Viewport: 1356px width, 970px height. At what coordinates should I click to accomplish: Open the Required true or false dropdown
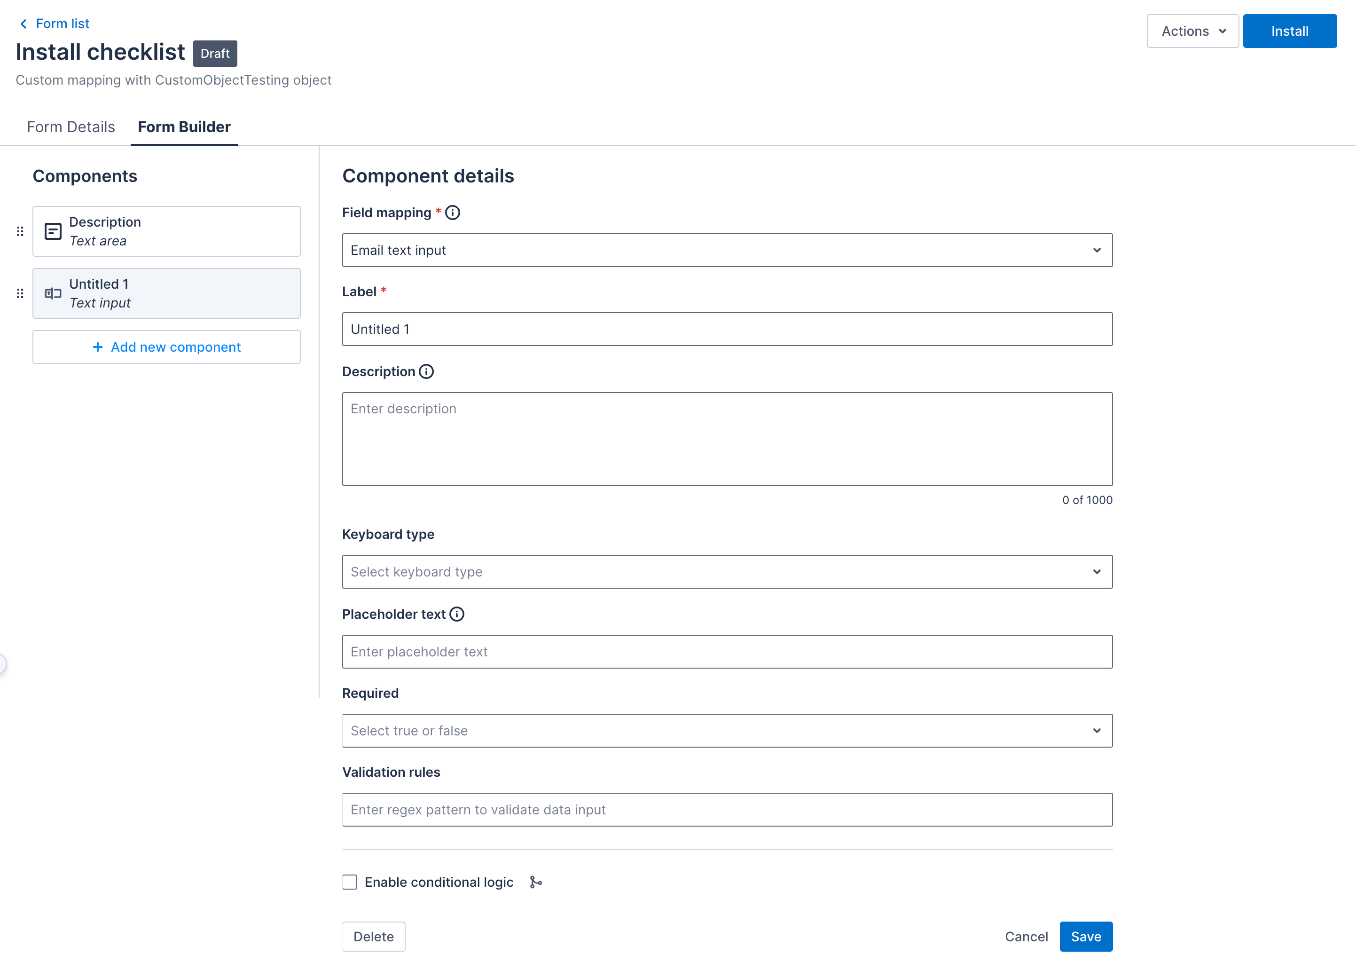click(727, 731)
